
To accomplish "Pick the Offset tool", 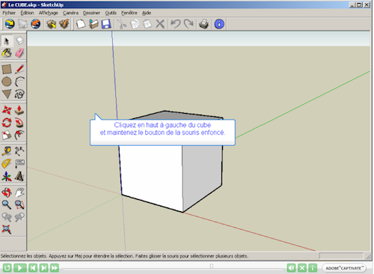I will pos(19,136).
